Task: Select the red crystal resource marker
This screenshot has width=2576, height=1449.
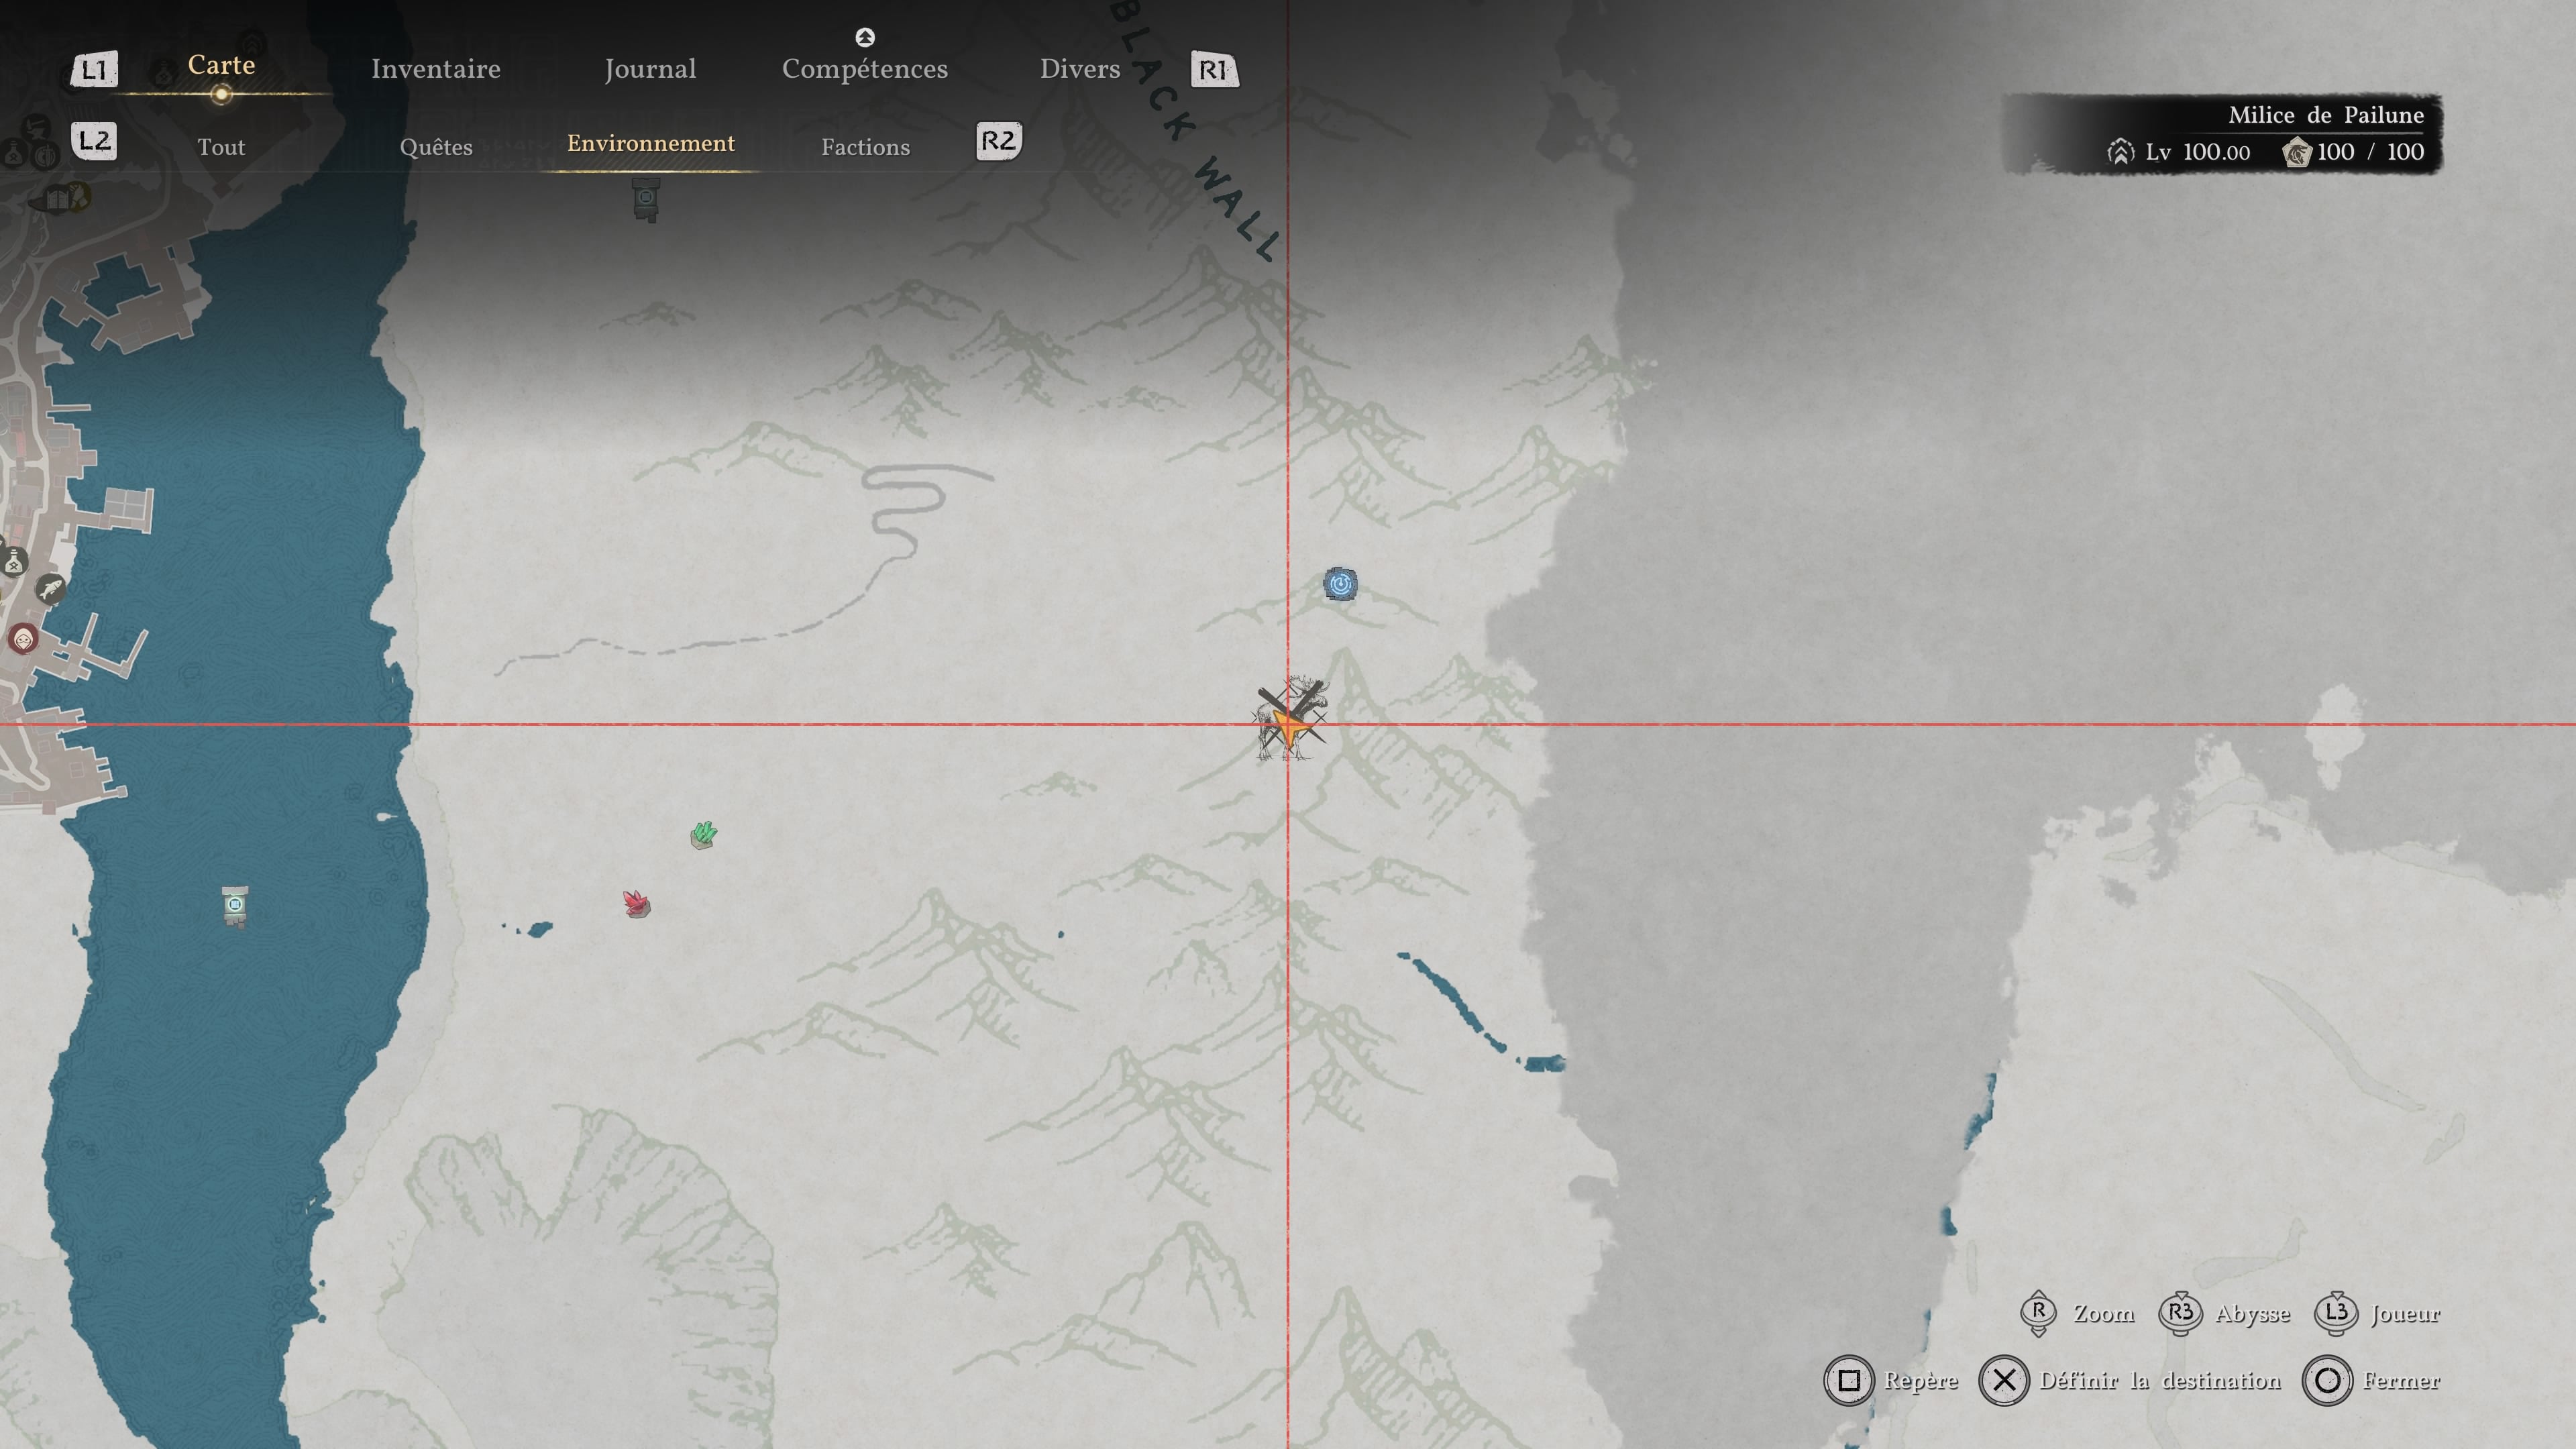Action: [x=636, y=903]
